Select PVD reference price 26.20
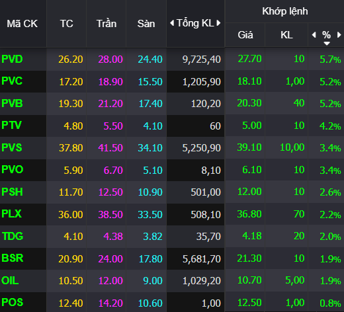344x312 pixels. click(71, 59)
